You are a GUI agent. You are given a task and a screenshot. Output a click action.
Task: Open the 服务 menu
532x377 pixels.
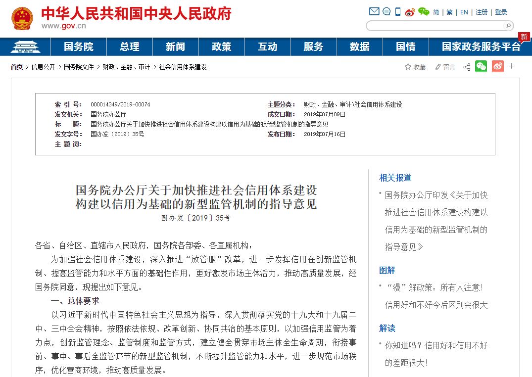(x=313, y=47)
